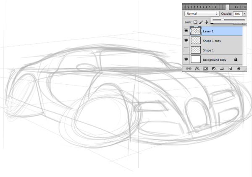Select the Shape 1 copy thumbnail
The width and height of the screenshot is (252, 177).
pos(196,40)
